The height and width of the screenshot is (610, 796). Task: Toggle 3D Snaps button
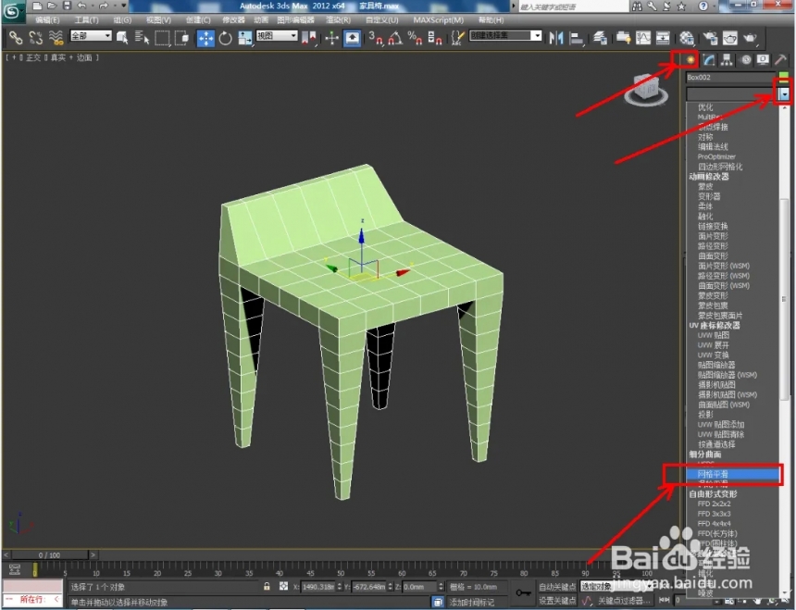(375, 38)
